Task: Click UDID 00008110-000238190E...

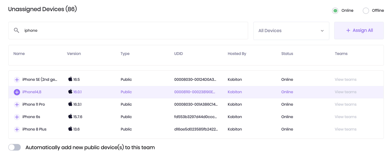Action: tap(195, 92)
